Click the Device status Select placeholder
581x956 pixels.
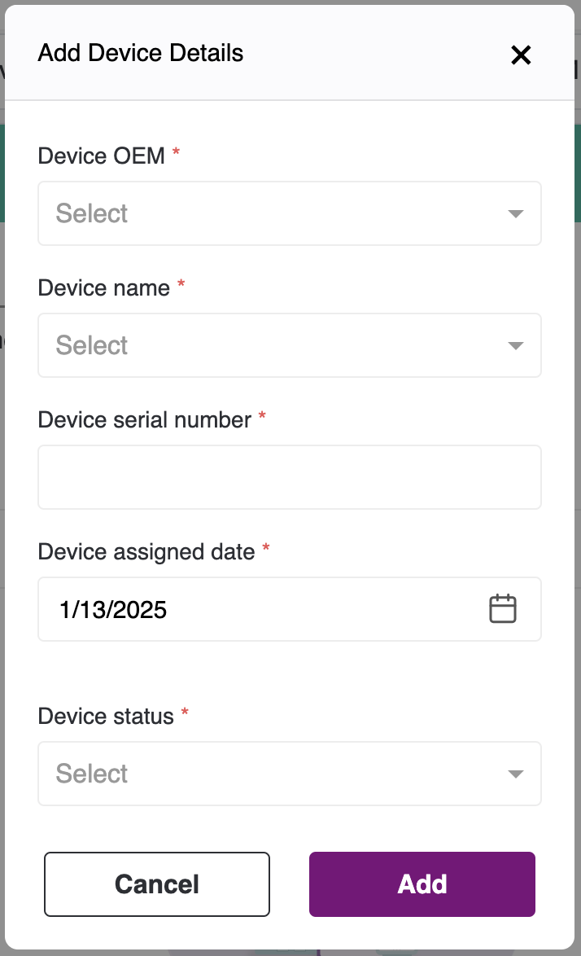(x=92, y=774)
